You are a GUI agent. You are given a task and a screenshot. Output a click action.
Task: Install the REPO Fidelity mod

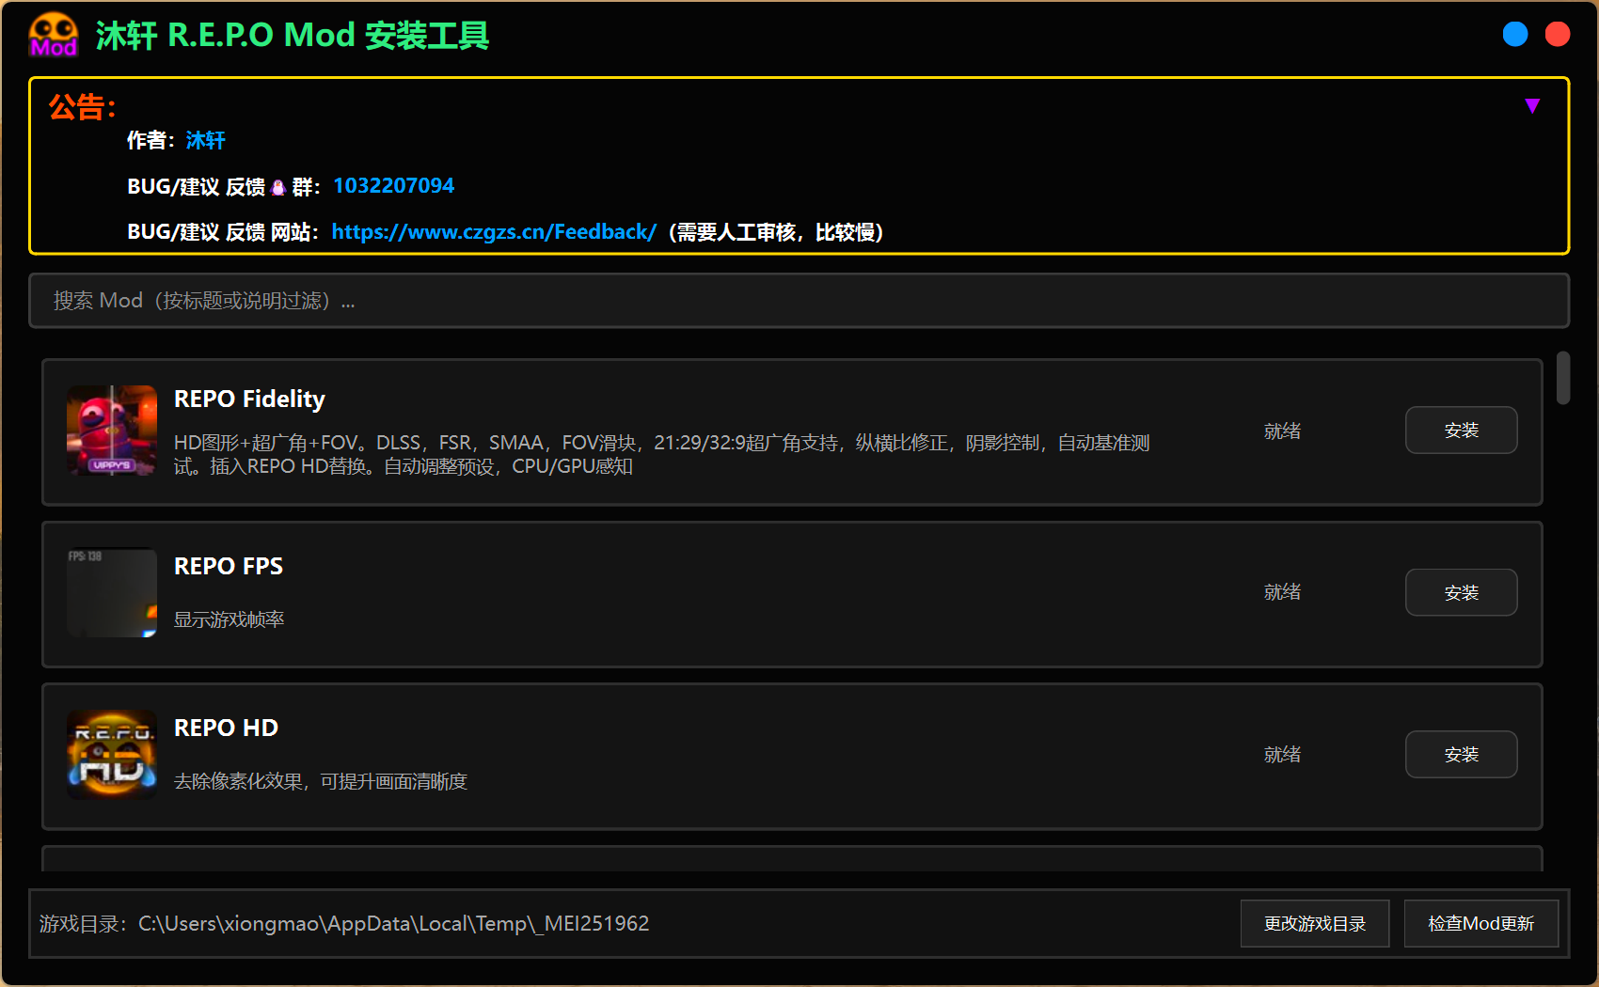pyautogui.click(x=1461, y=430)
